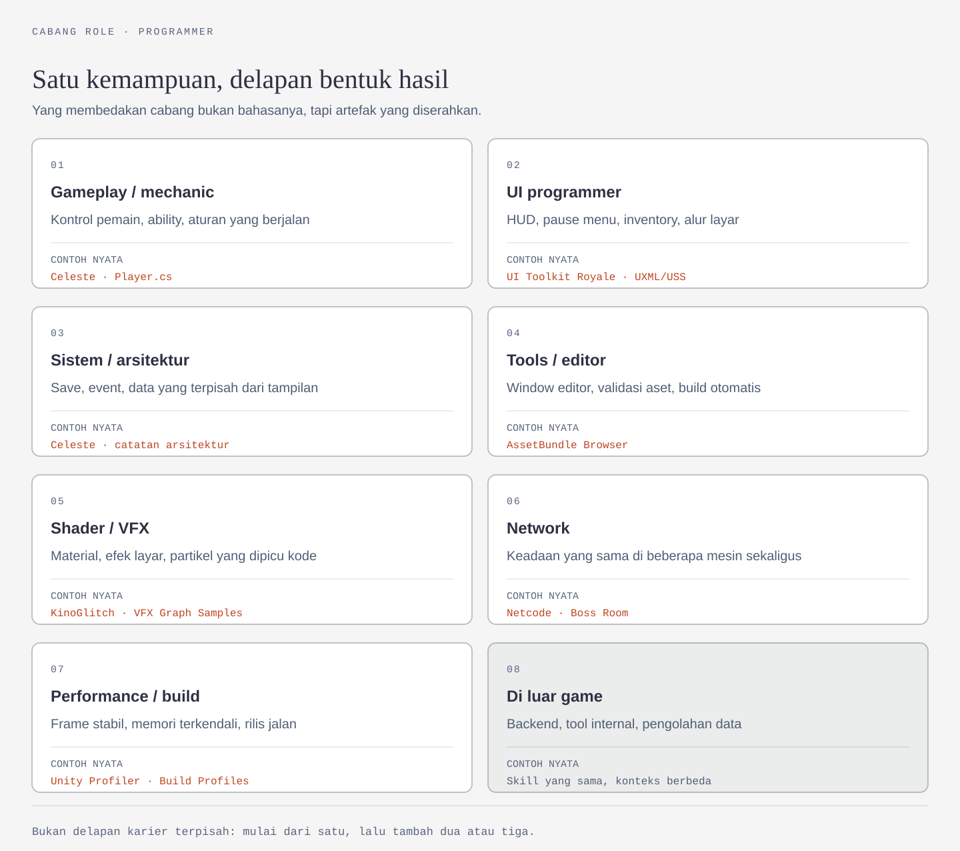Open the Celeste · Player.cs example
The height and width of the screenshot is (851, 960).
click(111, 277)
